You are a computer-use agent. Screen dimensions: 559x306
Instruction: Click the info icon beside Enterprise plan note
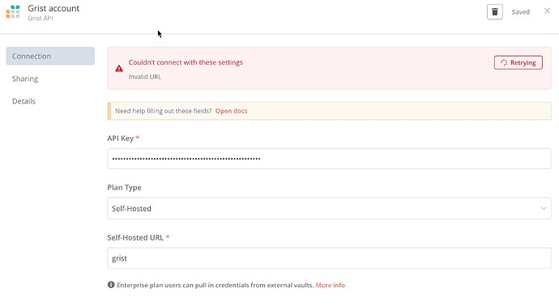[x=111, y=285]
